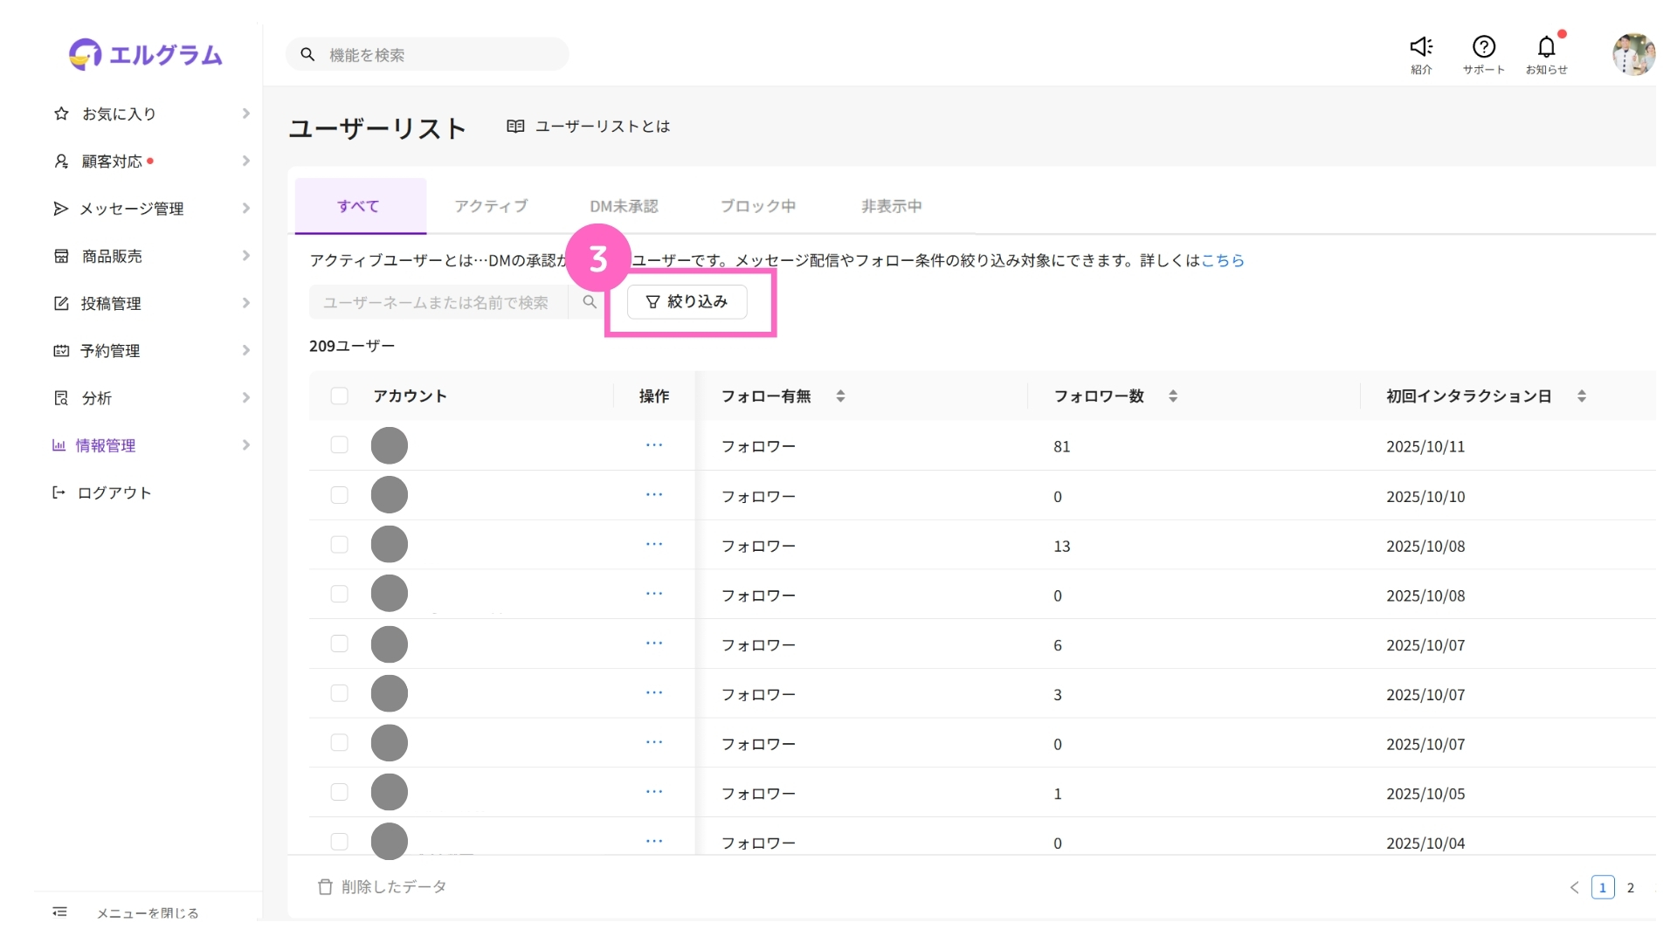Click the メニューを閉じる collapse icon
This screenshot has height=943, width=1677.
pos(59,912)
